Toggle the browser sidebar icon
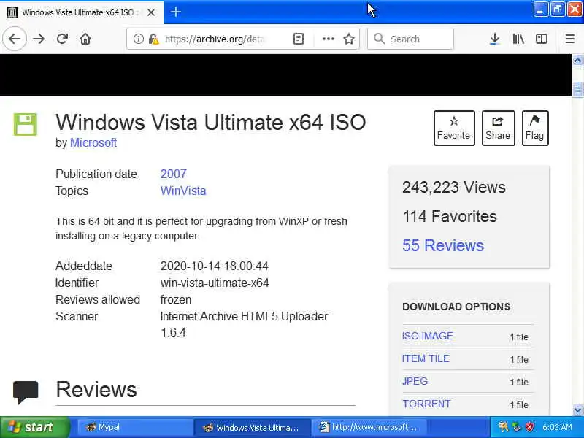The height and width of the screenshot is (438, 584). coord(542,39)
